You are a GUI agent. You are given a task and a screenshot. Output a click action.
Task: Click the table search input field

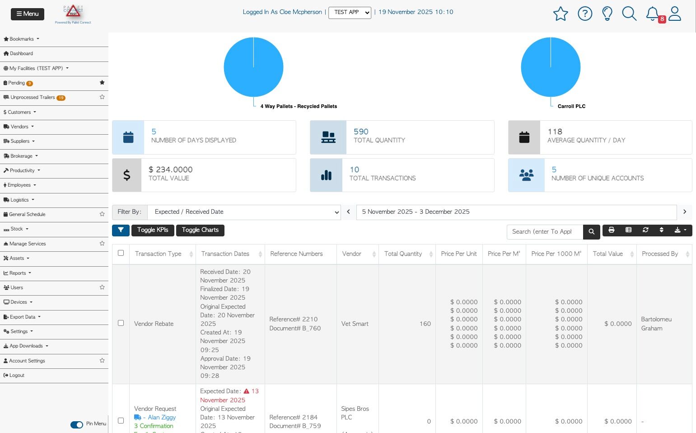tap(545, 232)
